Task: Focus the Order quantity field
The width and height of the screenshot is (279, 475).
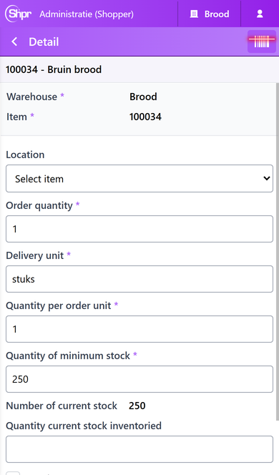Action: [139, 229]
